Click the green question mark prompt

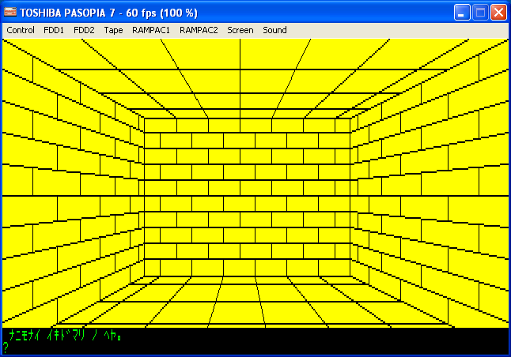tap(6, 348)
